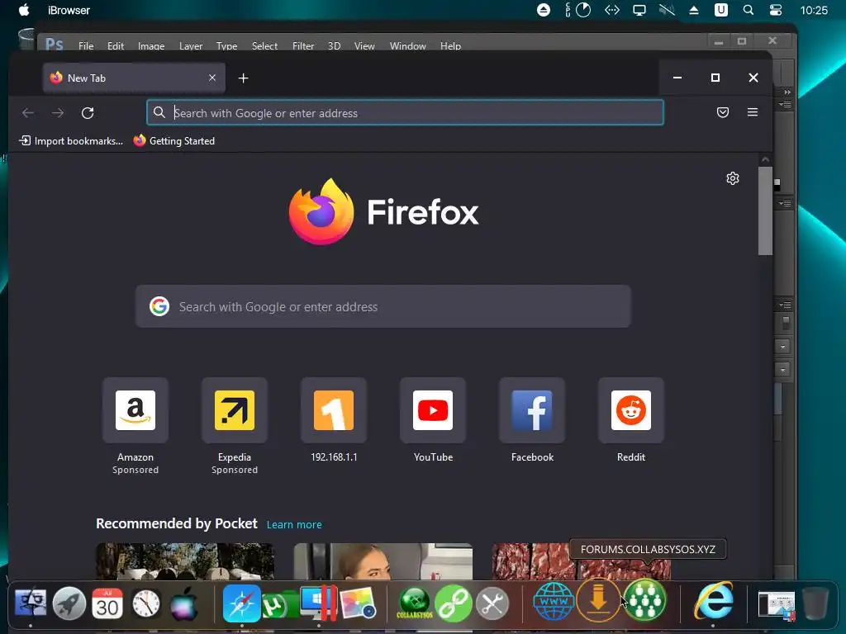Click the Apple menu in menu bar
Image resolution: width=846 pixels, height=634 pixels.
click(x=24, y=10)
